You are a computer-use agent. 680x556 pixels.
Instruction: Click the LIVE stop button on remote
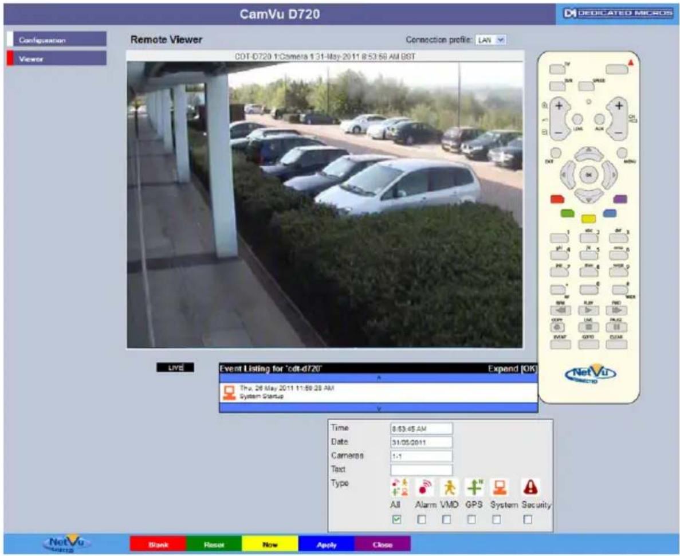[x=588, y=327]
